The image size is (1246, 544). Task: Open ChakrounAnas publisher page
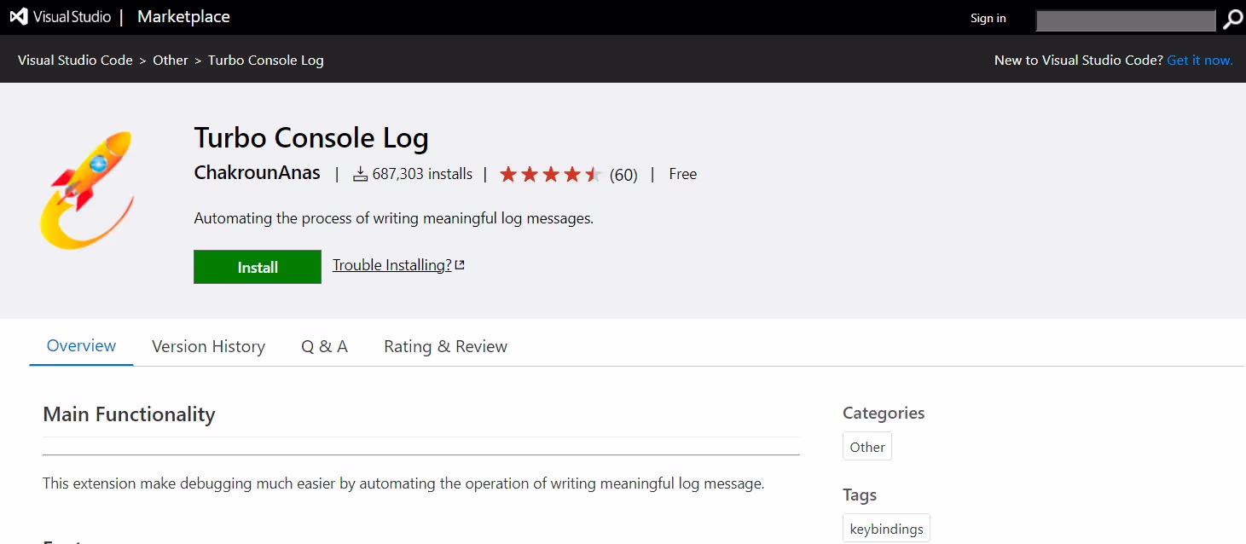(258, 173)
